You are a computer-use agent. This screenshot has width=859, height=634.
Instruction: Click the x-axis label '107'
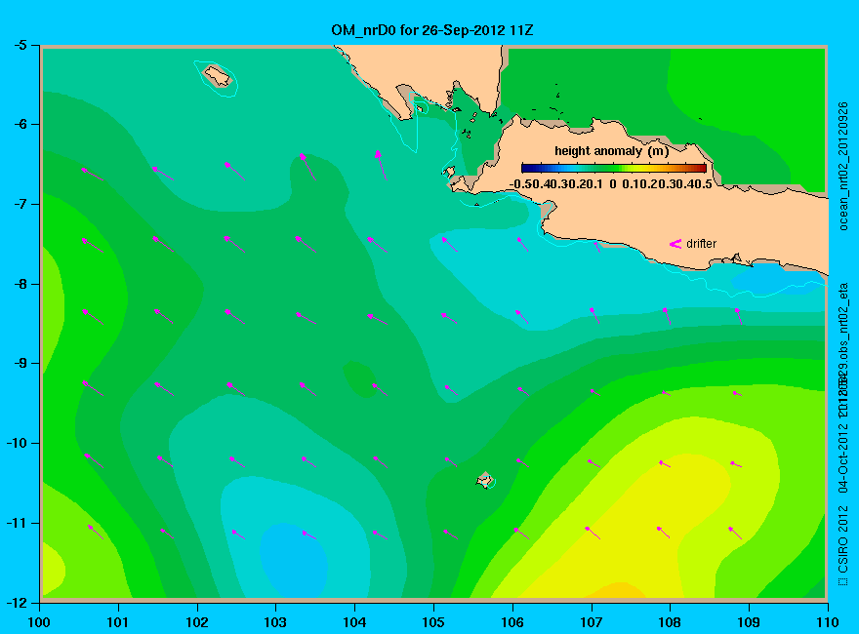click(592, 622)
